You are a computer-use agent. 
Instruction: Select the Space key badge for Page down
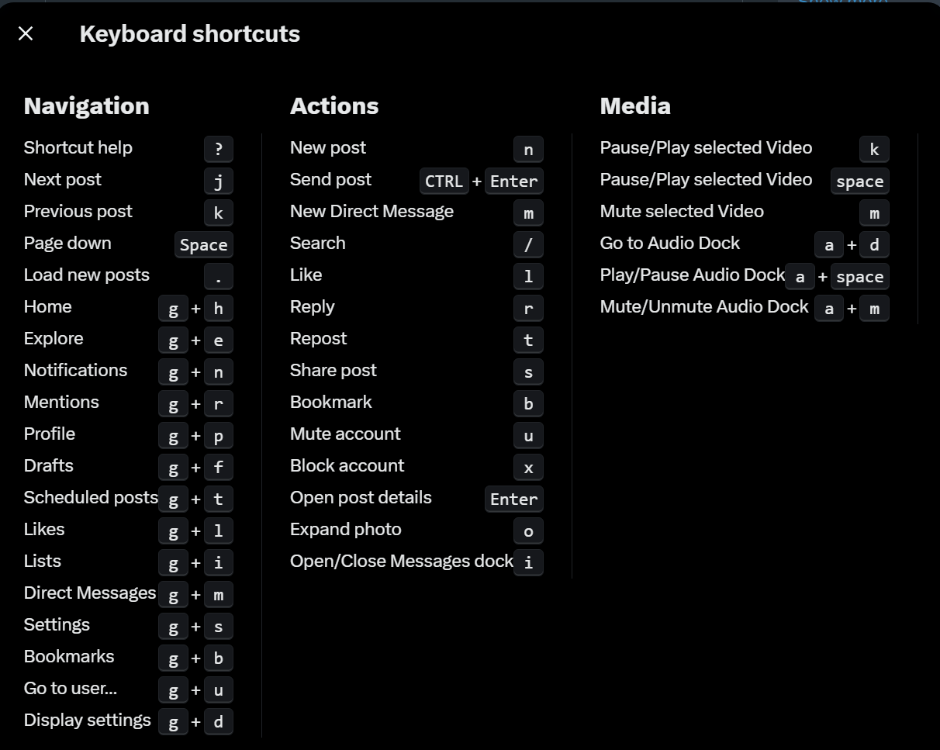(x=204, y=244)
